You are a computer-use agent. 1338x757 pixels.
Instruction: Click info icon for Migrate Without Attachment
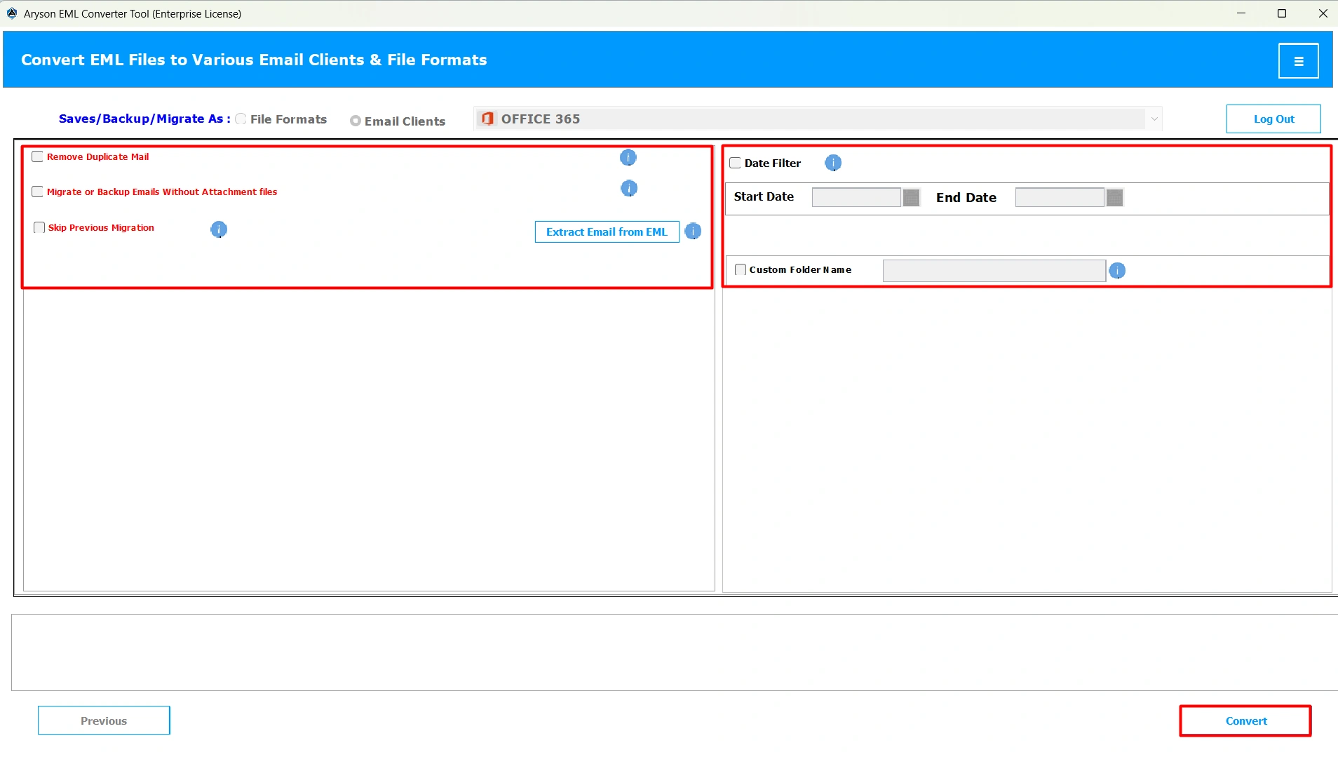[629, 188]
